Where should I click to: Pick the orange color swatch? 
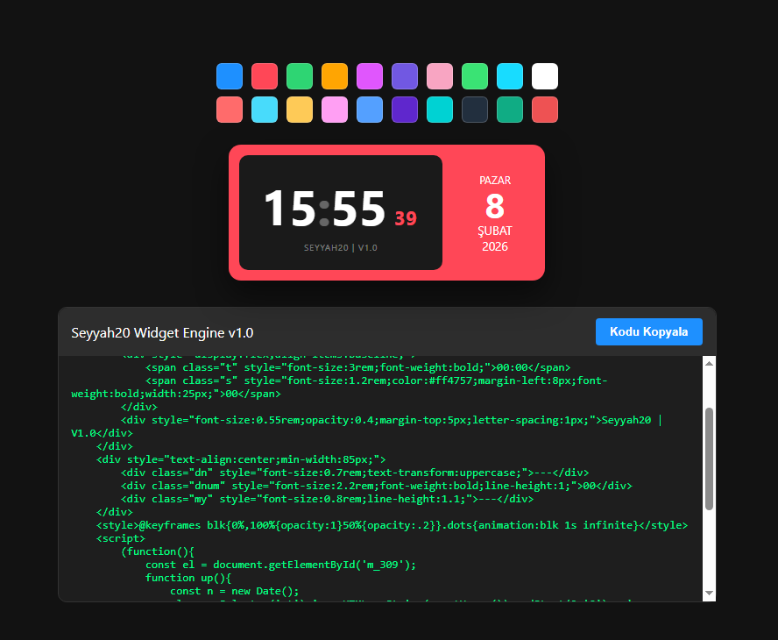point(335,76)
